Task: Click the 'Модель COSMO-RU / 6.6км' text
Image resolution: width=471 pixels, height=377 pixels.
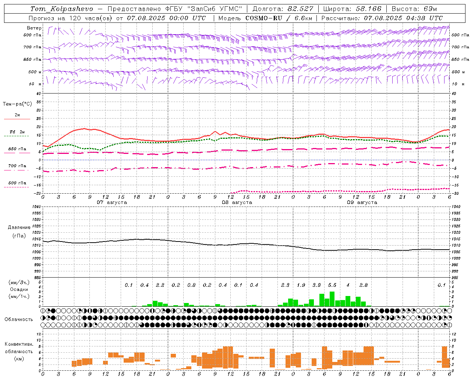Action: click(265, 18)
